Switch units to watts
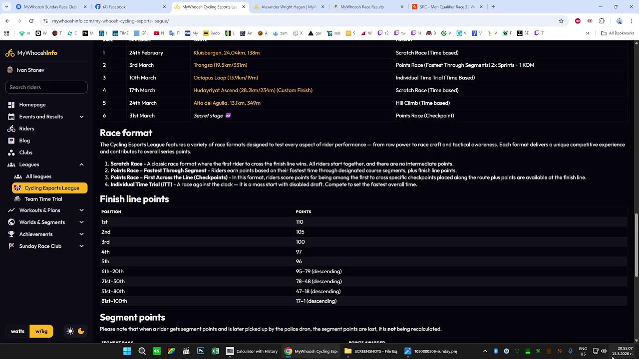The height and width of the screenshot is (359, 639). pyautogui.click(x=17, y=331)
